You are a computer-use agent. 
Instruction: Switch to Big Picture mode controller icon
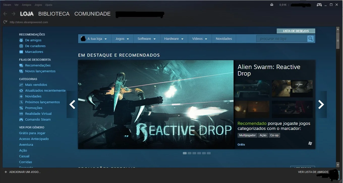(x=319, y=5)
